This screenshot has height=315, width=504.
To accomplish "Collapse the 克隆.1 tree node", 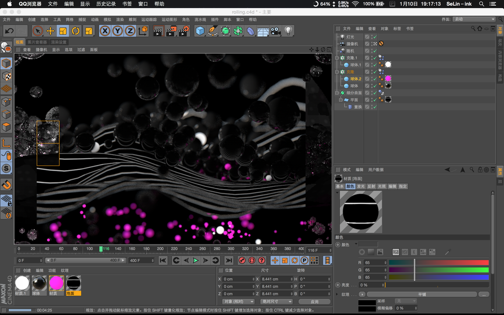I will (x=337, y=58).
